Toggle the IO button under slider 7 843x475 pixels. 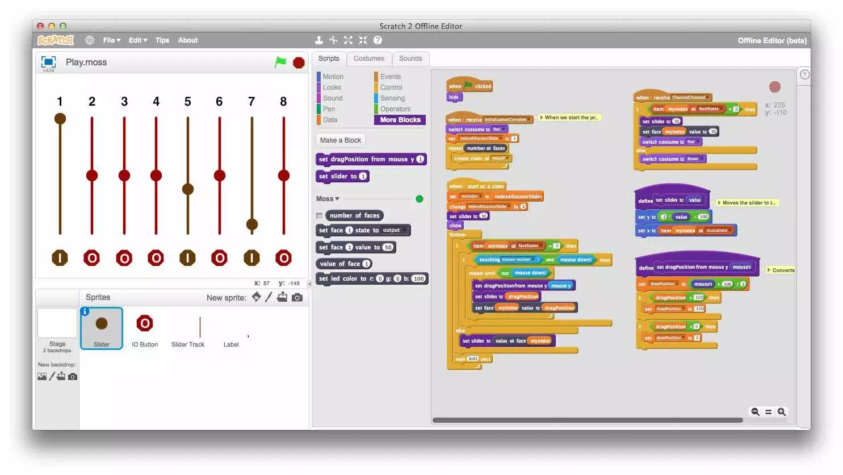point(251,258)
